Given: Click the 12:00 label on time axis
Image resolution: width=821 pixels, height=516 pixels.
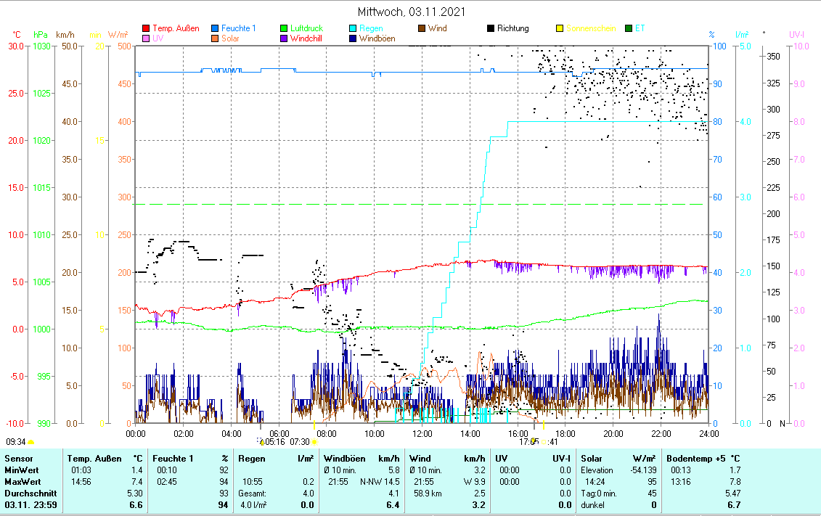Looking at the screenshot, I should [x=422, y=433].
